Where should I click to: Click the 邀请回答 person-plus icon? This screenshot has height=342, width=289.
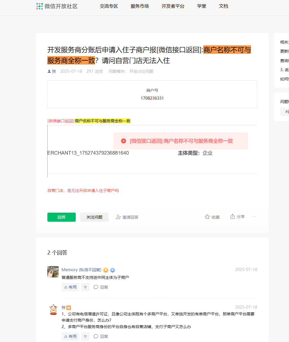(x=118, y=217)
